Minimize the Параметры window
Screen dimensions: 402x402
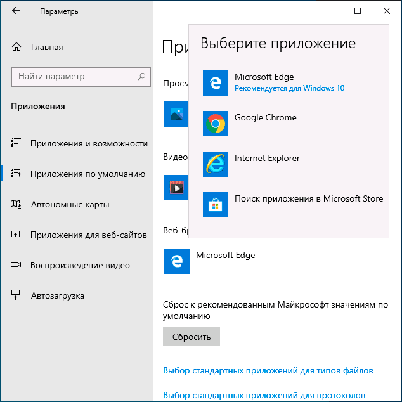[328, 11]
